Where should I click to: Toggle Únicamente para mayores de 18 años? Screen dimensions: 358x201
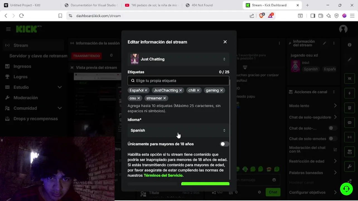224,144
